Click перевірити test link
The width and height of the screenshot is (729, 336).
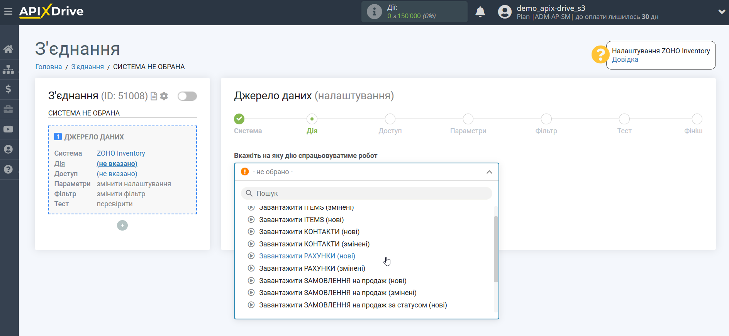(115, 204)
